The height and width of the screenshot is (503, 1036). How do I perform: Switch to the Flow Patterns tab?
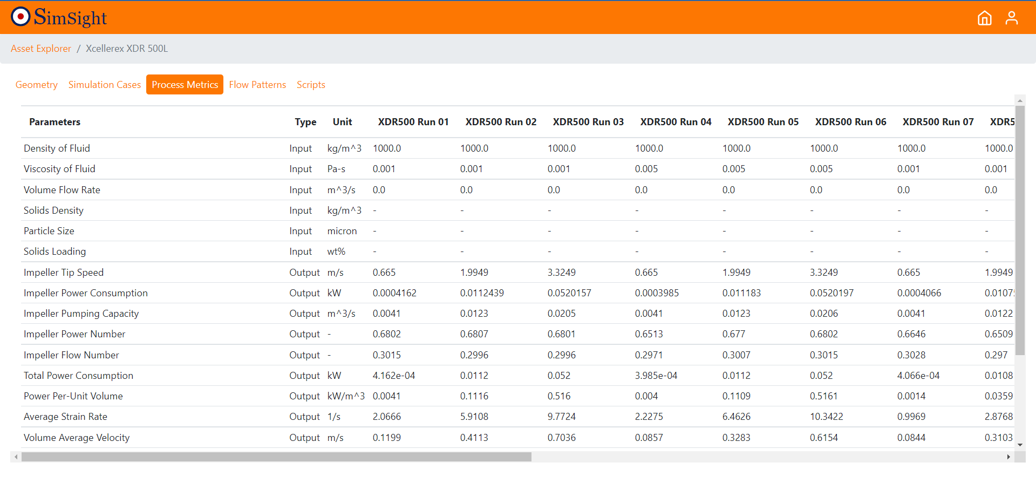[257, 84]
